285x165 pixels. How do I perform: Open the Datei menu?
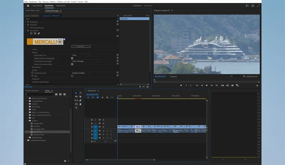(x=26, y=2)
